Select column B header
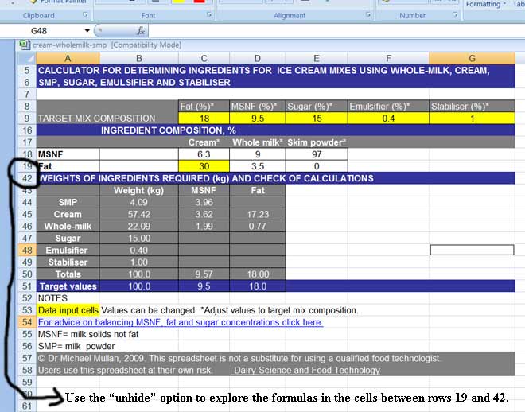Screen dimensions: 525x412 coord(139,58)
